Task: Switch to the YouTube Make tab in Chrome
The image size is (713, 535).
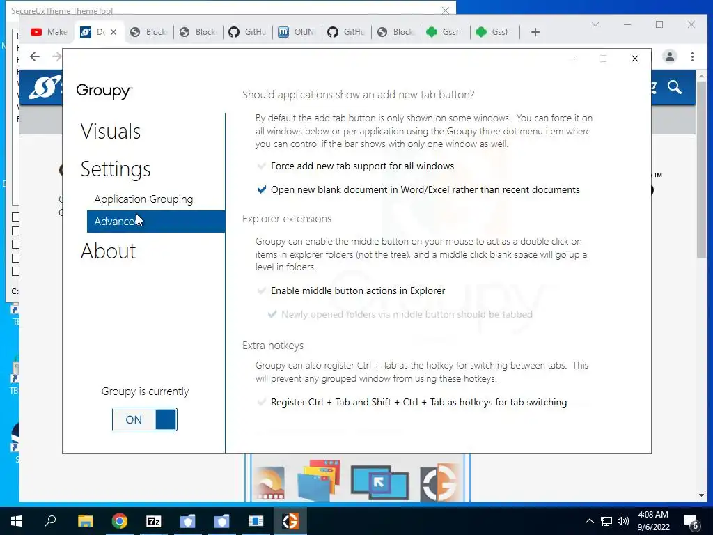Action: pos(49,32)
